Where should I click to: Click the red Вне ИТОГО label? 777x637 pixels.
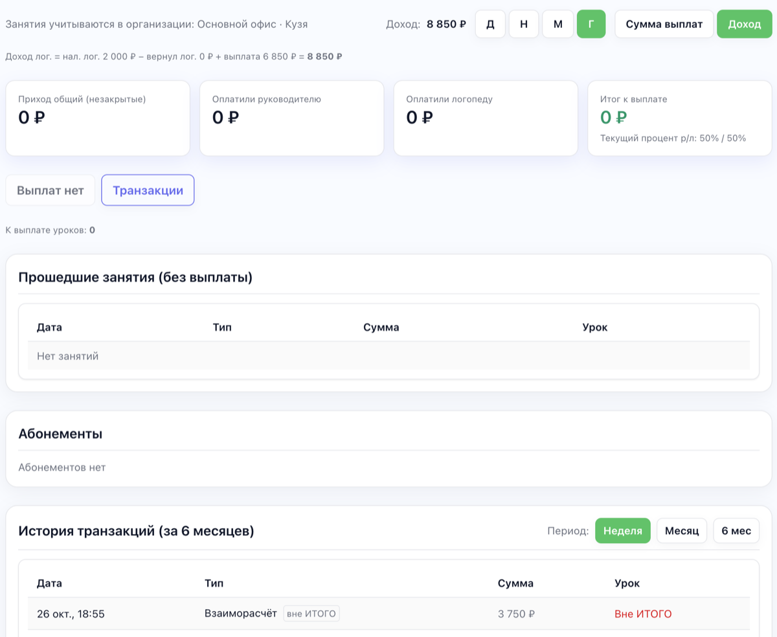(642, 614)
